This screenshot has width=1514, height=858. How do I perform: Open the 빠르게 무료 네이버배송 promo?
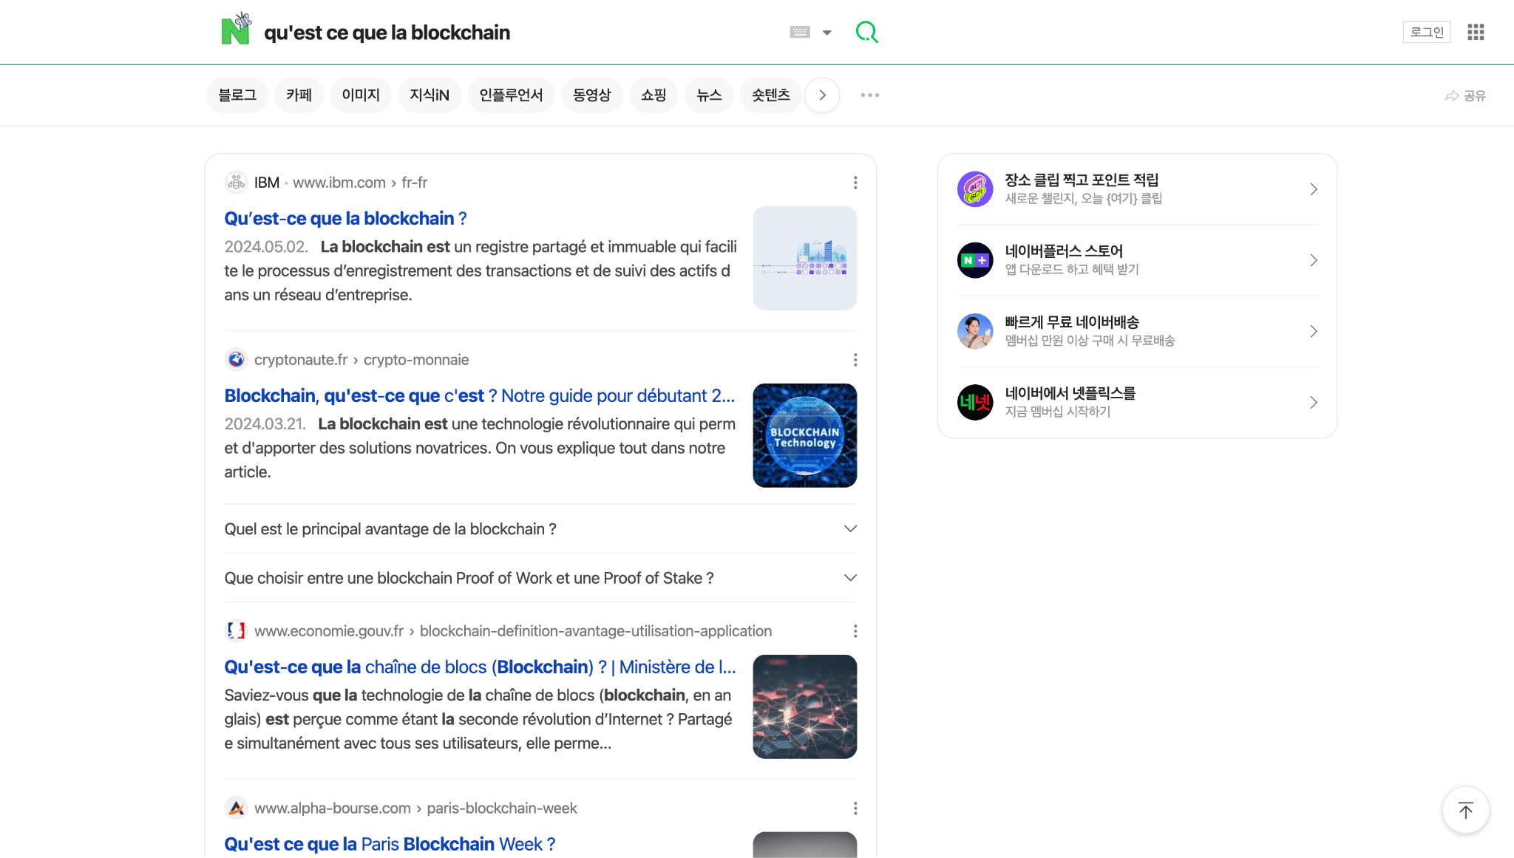(1137, 331)
